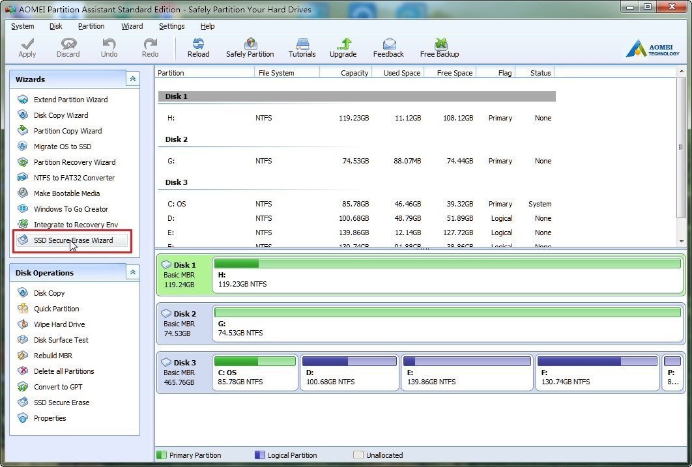Launch the Migrate OS to SSD wizard

63,147
